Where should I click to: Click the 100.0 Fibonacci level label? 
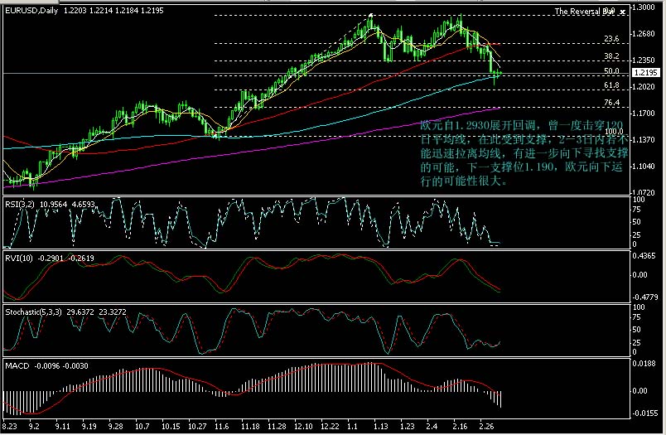tap(613, 132)
